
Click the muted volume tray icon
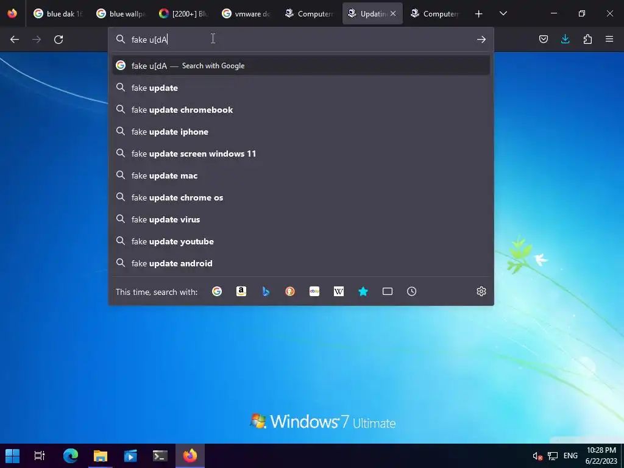point(537,456)
